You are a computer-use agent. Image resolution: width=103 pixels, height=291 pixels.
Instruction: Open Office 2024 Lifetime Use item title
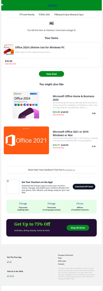click(40, 48)
